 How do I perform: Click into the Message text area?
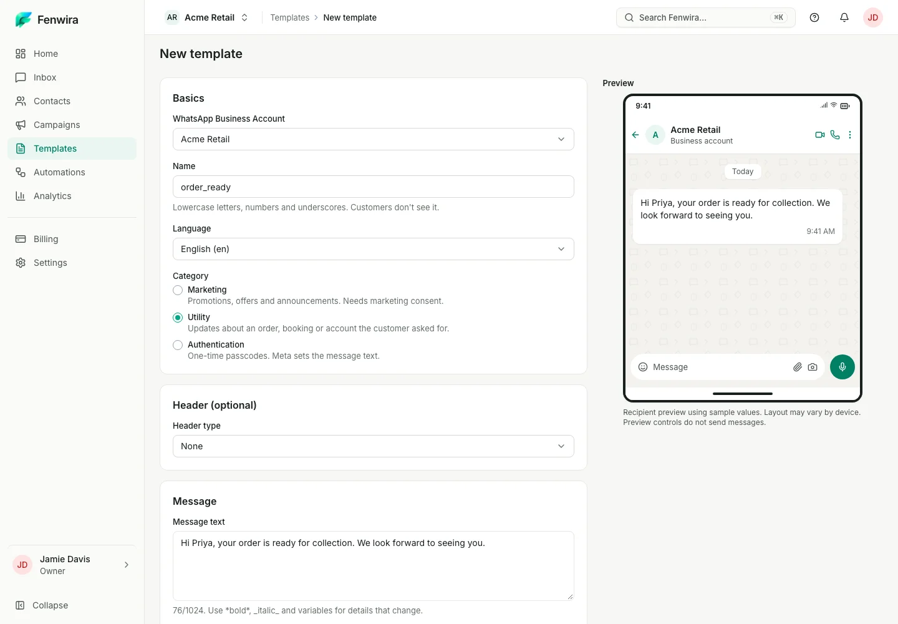pyautogui.click(x=374, y=566)
